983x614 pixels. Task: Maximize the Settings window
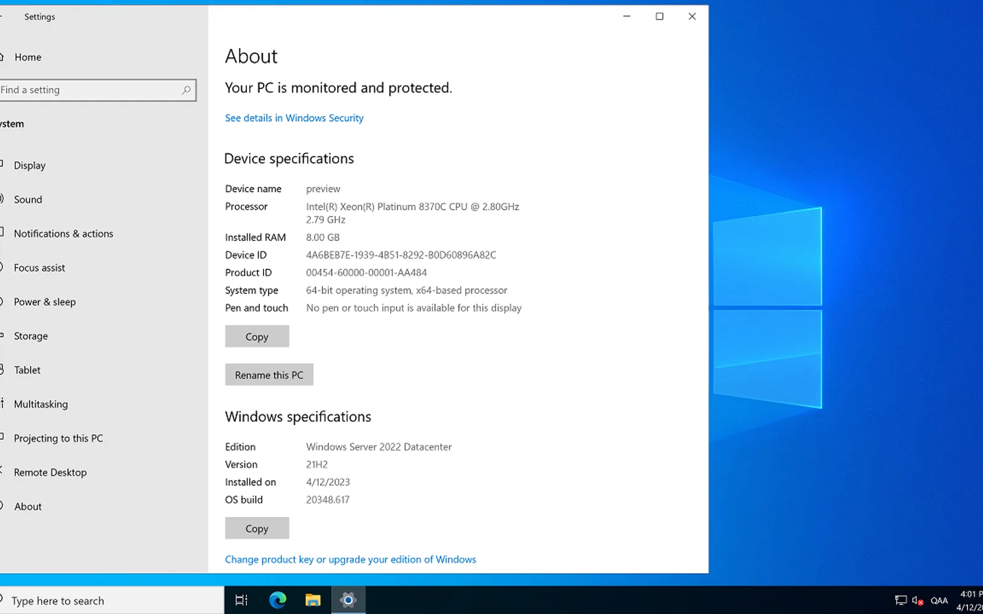[x=659, y=17]
